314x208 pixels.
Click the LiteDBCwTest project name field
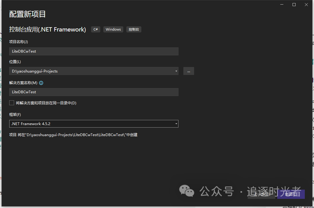[94, 51]
